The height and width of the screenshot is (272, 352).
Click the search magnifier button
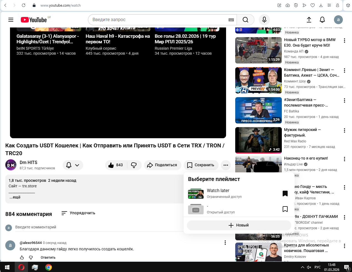point(245,20)
